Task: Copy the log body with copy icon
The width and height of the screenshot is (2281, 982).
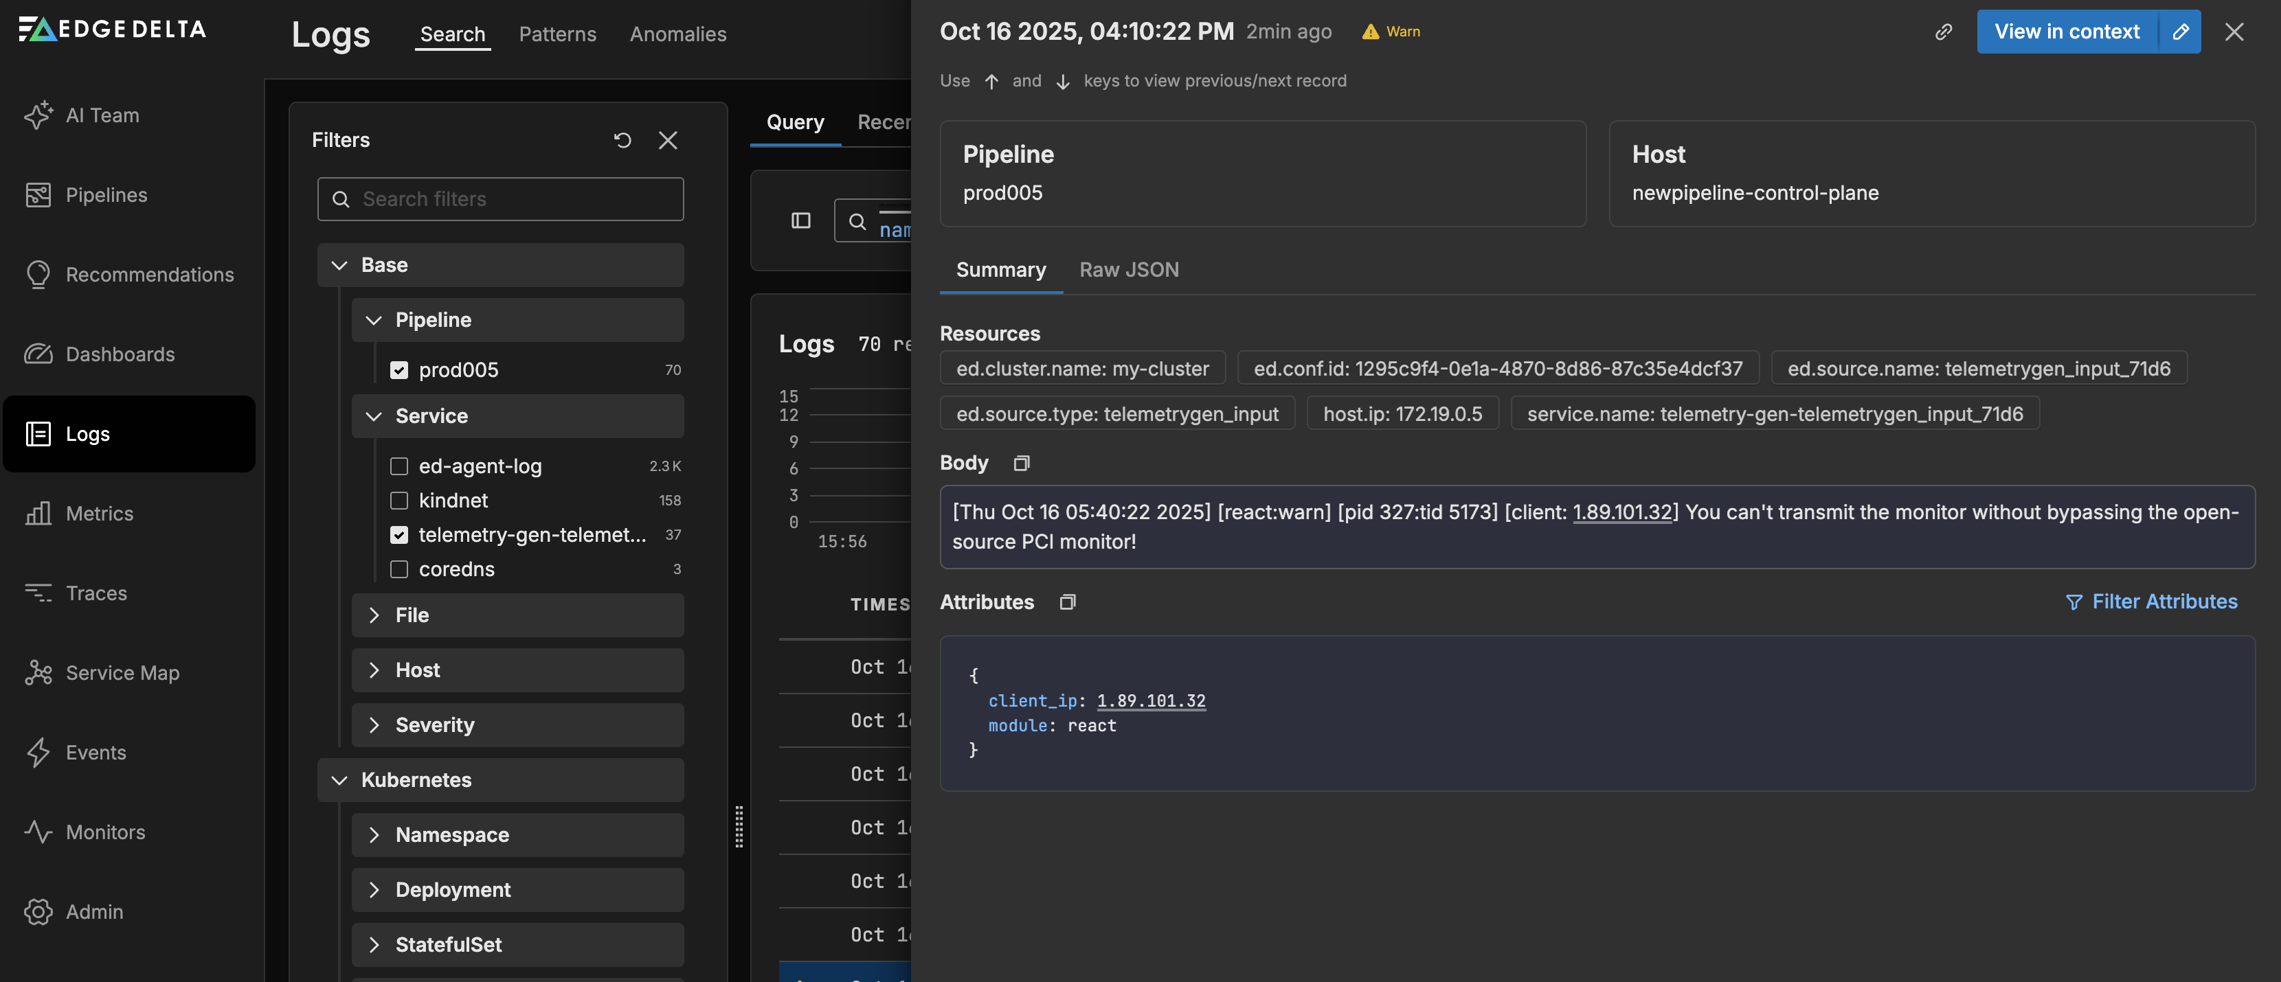Action: (x=1021, y=463)
